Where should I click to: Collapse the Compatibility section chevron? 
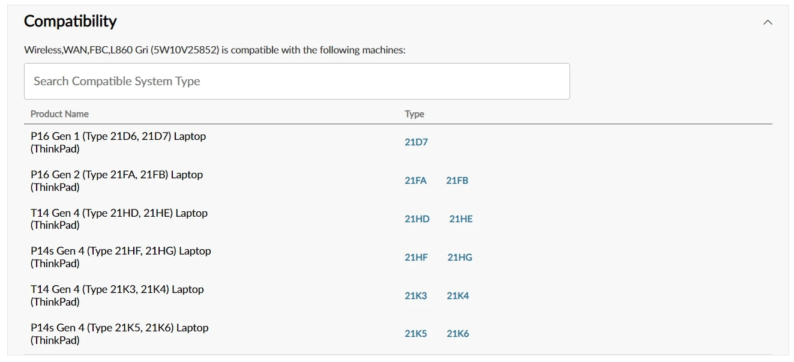coord(768,22)
